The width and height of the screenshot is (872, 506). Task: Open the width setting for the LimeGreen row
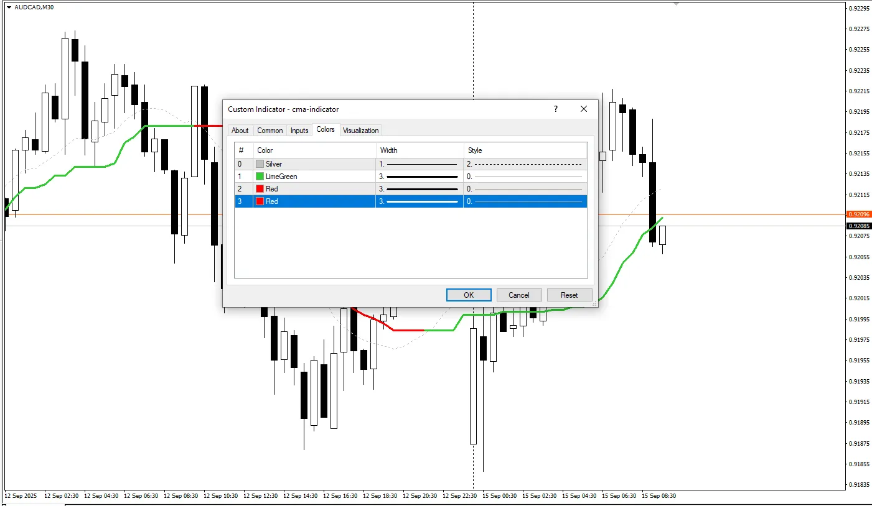tap(420, 177)
